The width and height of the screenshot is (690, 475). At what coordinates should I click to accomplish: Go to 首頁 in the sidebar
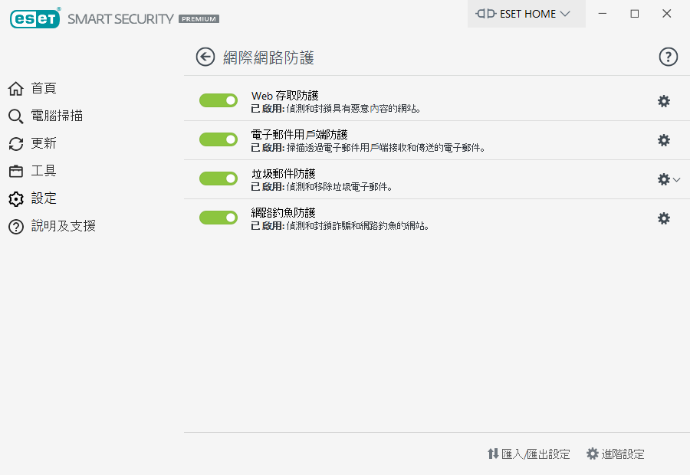pos(44,89)
